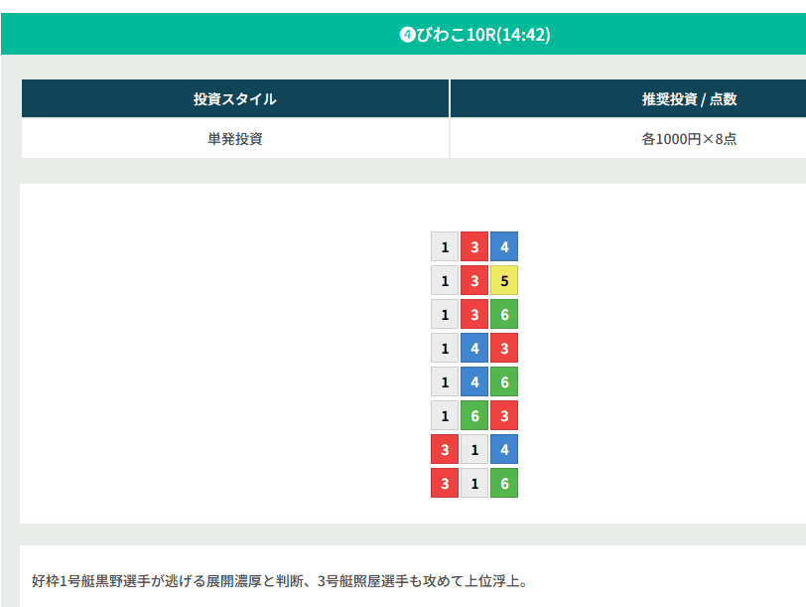This screenshot has width=806, height=607.
Task: Click the びわこ10R race header banner
Action: [403, 34]
